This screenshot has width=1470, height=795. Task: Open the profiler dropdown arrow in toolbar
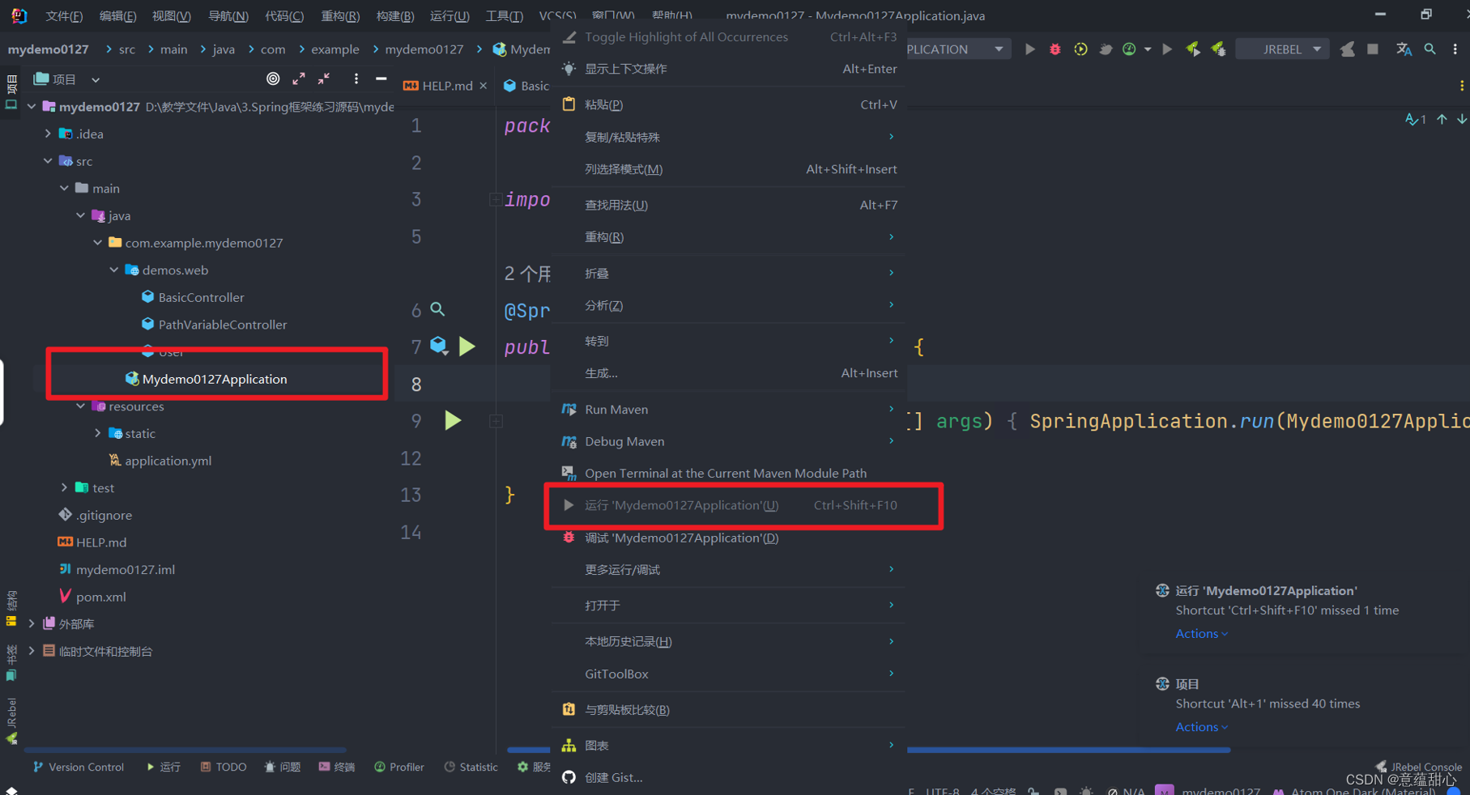(x=1148, y=49)
